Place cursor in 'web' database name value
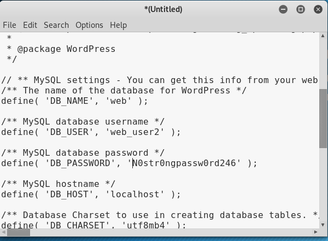 click(x=119, y=101)
